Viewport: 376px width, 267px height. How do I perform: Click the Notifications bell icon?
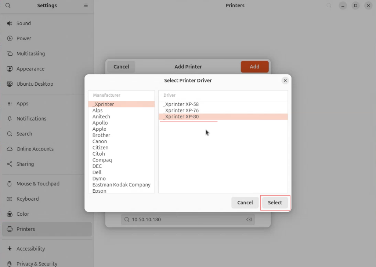coord(10,119)
